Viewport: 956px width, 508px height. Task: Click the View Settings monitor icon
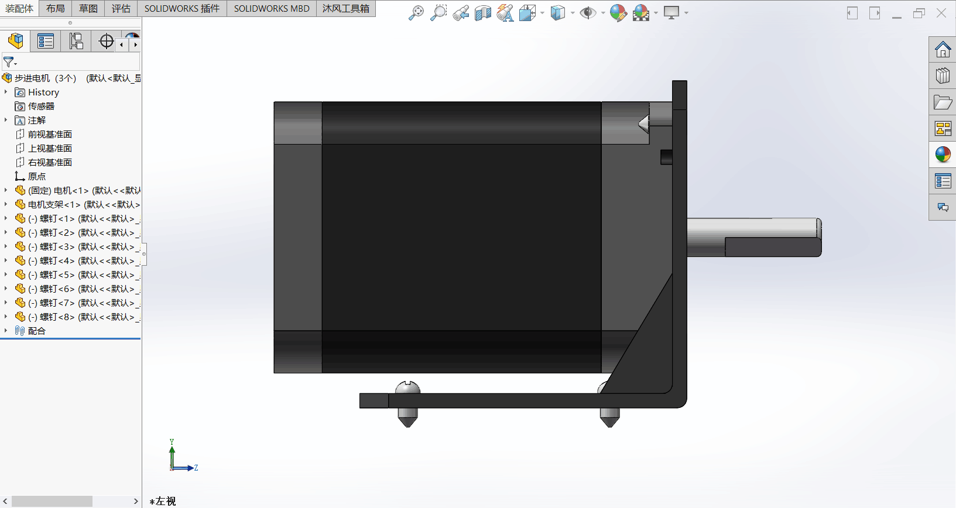[x=671, y=13]
